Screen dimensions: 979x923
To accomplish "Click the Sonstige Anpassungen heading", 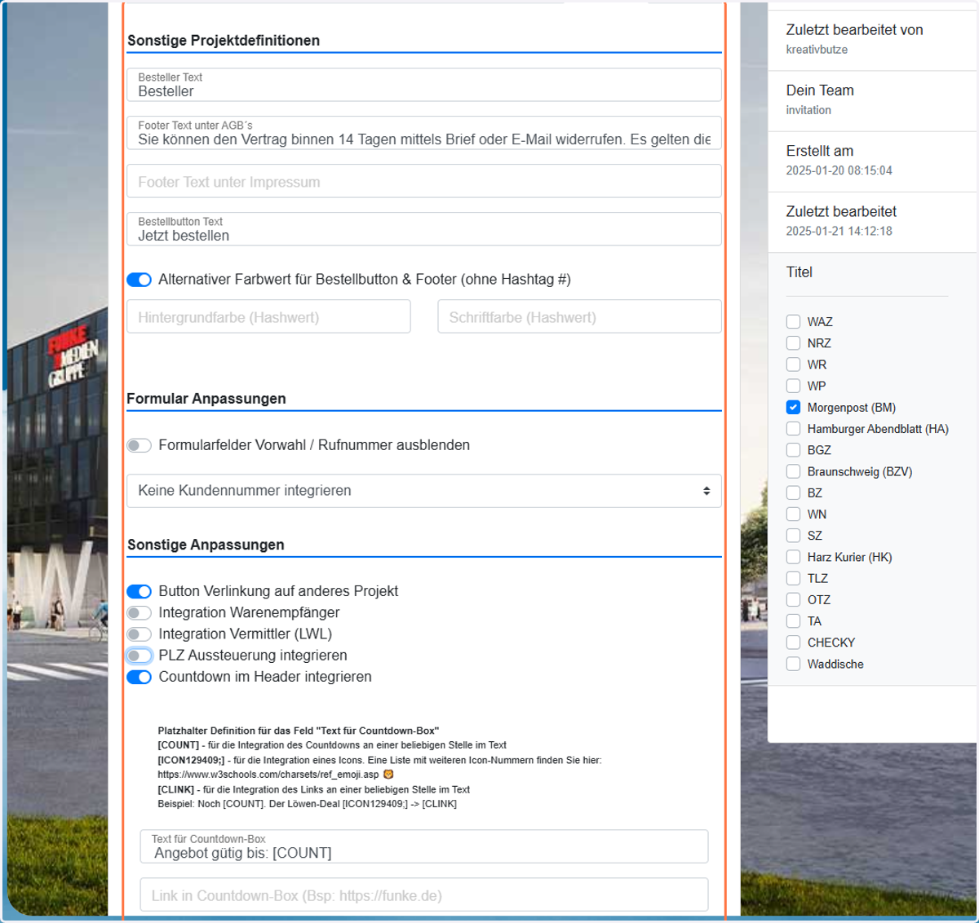I will point(206,545).
